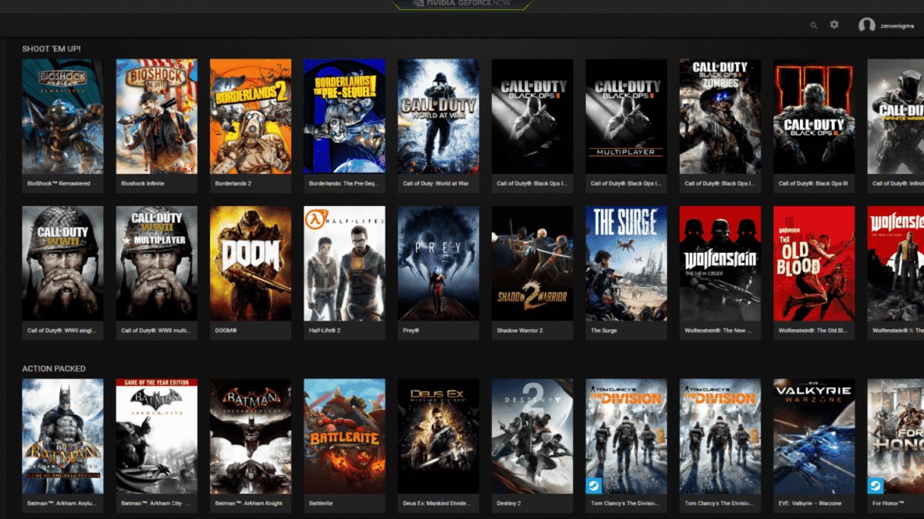Click the zeroenigma username text
The width and height of the screenshot is (924, 519).
tap(896, 25)
